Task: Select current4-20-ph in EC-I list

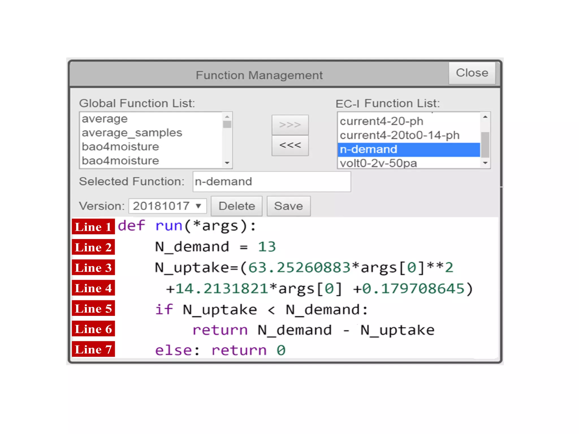Action: pyautogui.click(x=381, y=121)
